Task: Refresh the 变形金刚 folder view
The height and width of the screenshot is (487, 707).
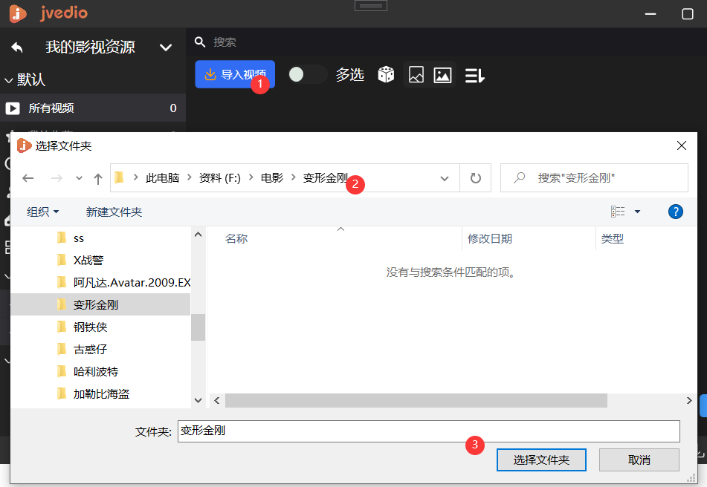Action: 475,178
